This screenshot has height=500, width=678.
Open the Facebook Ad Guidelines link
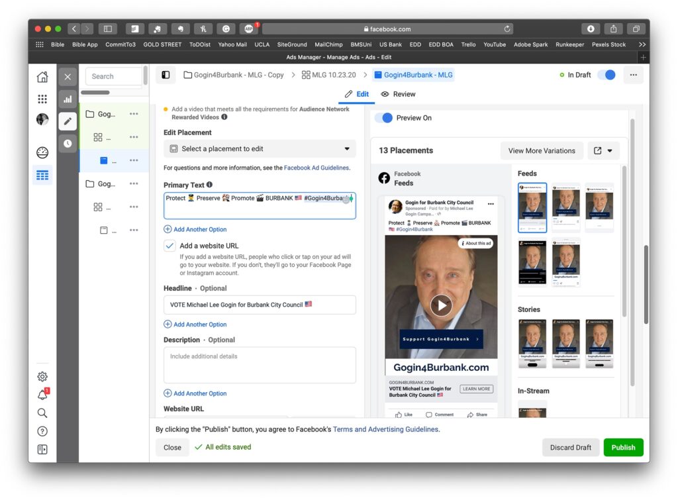(316, 168)
